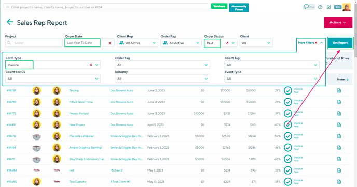Clear the Order Date filter with red X
This screenshot has height=187, width=357.
[x=110, y=43]
